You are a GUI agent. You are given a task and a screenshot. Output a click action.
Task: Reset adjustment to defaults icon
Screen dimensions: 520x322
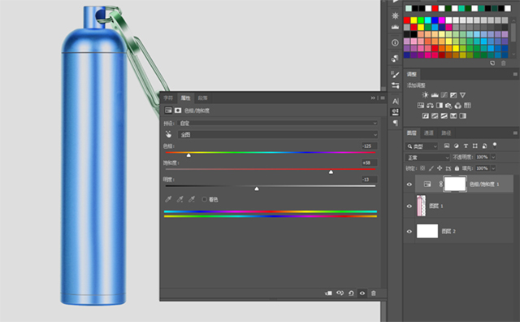coord(351,293)
